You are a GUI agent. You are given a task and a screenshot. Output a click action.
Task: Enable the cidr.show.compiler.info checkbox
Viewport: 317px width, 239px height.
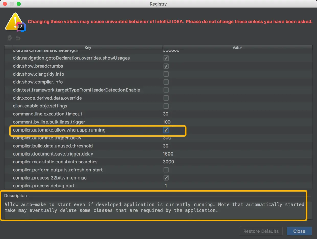[166, 82]
